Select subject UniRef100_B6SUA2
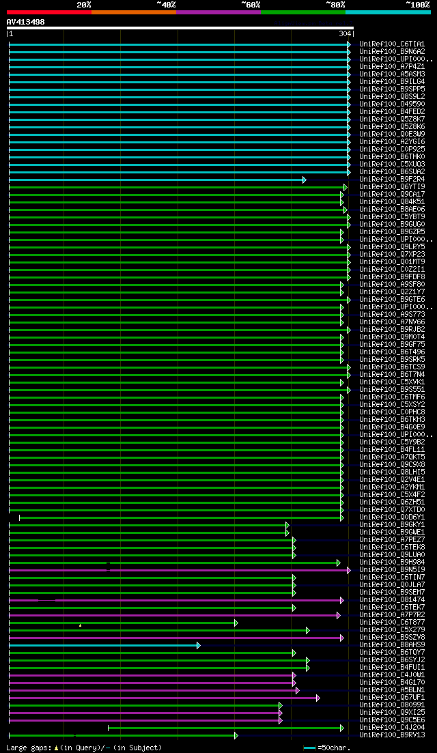This screenshot has height=753, width=437. [x=392, y=172]
